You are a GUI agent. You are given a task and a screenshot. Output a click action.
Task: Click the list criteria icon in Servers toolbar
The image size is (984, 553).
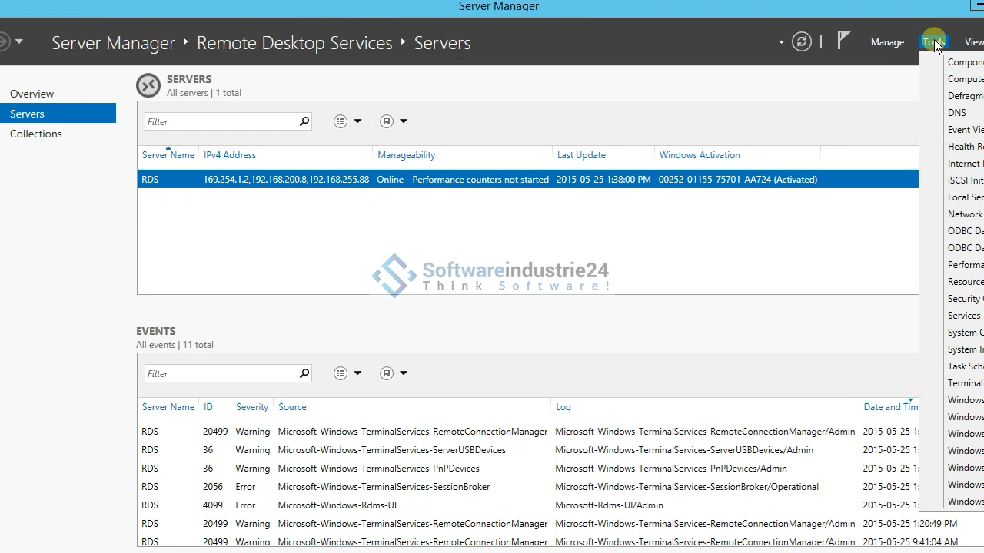[x=341, y=121]
